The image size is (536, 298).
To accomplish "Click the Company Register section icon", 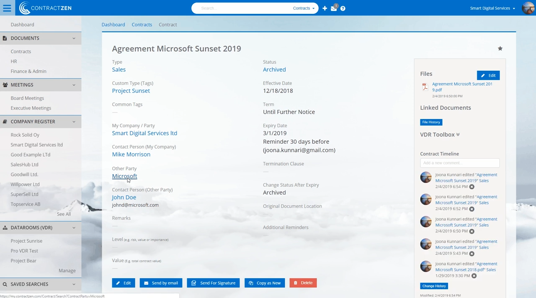I will click(x=5, y=122).
